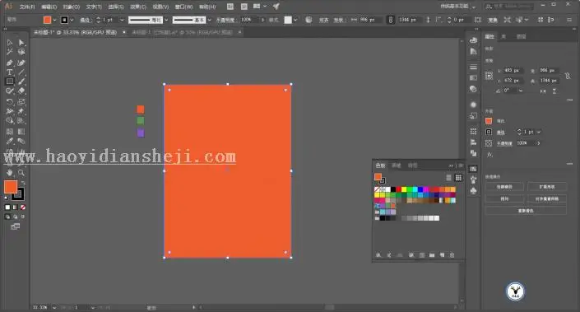Click the 扩展形状 Expand Shape quick action button

[547, 187]
